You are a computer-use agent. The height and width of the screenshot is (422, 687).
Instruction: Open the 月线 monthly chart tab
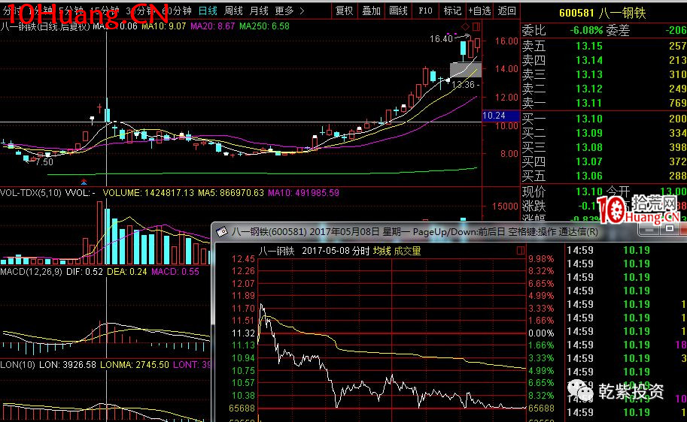click(259, 11)
